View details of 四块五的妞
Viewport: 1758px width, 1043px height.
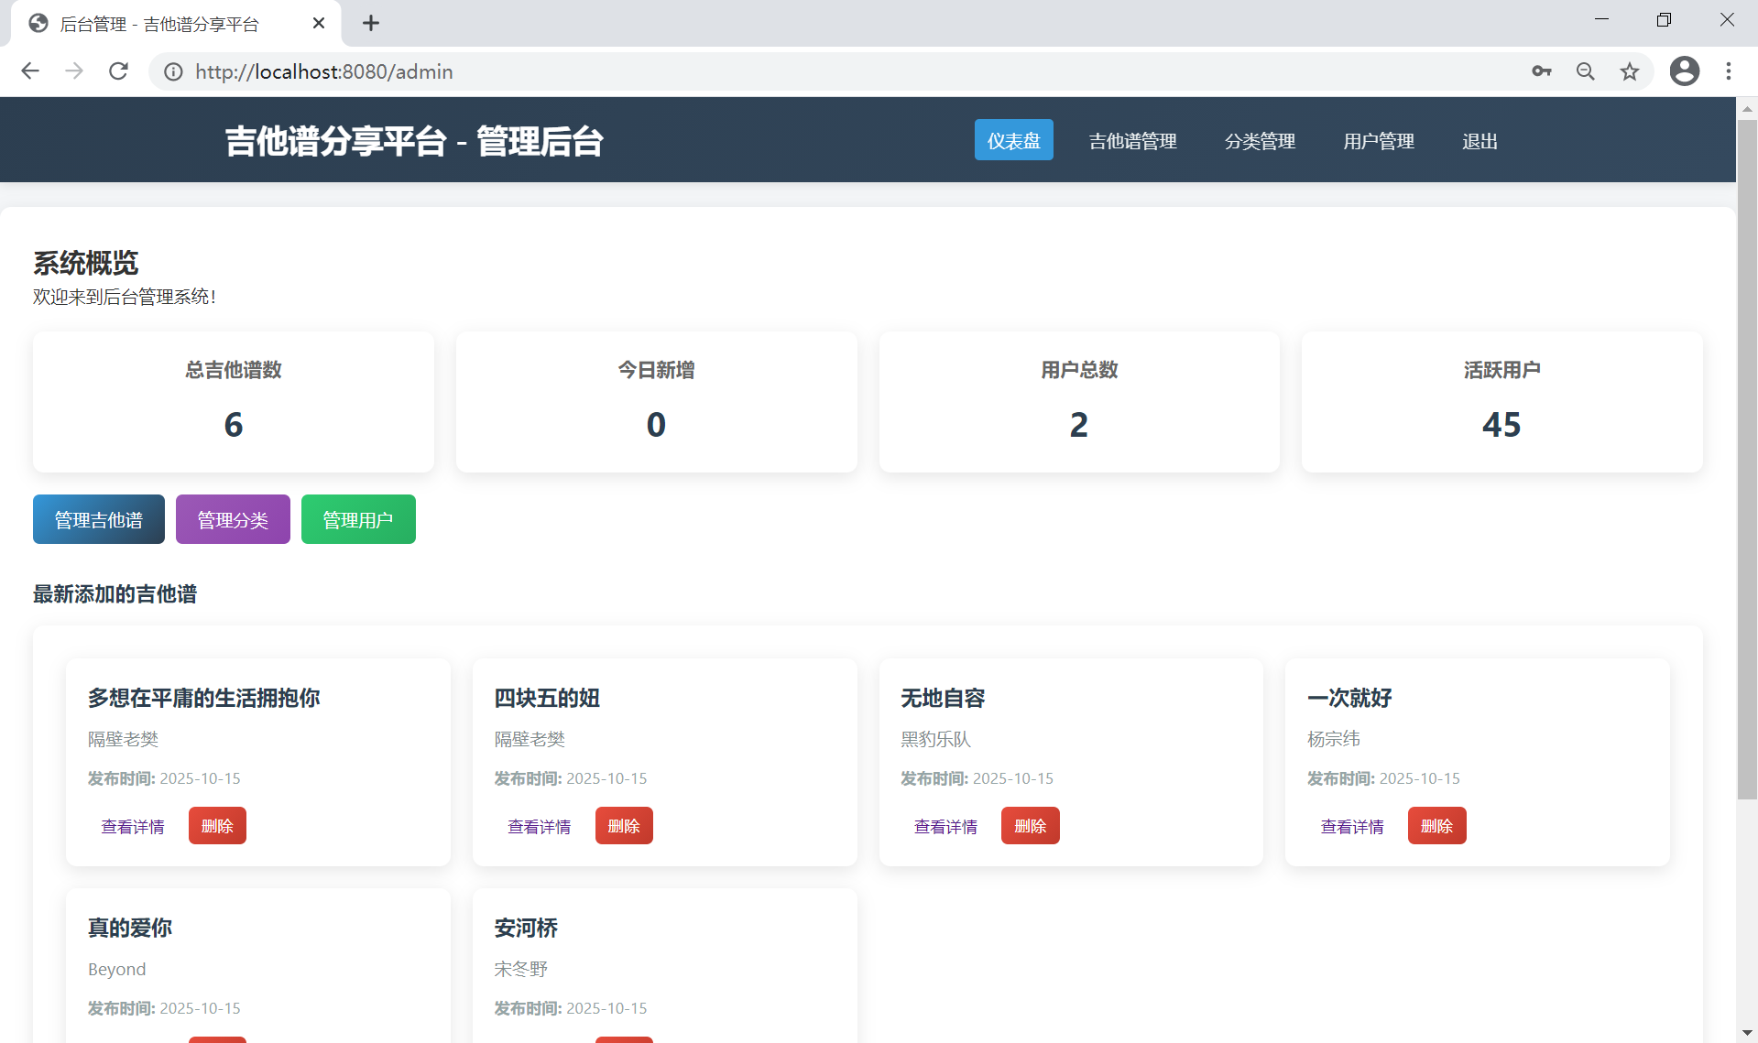(539, 826)
